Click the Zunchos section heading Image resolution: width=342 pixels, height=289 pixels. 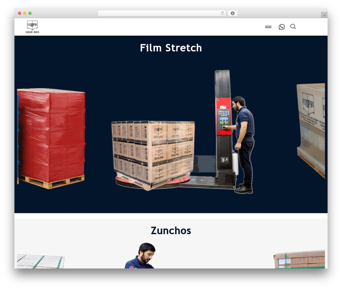pyautogui.click(x=171, y=231)
